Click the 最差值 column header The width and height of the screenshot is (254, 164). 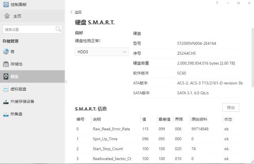point(164,119)
